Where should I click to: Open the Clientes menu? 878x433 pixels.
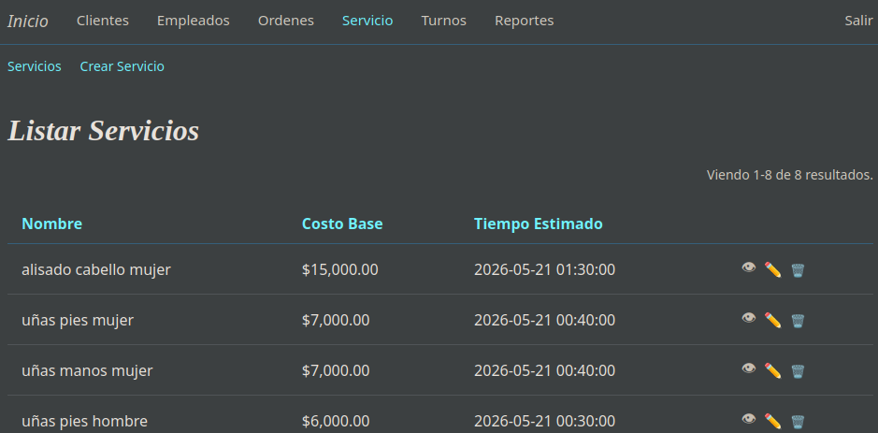click(x=103, y=21)
